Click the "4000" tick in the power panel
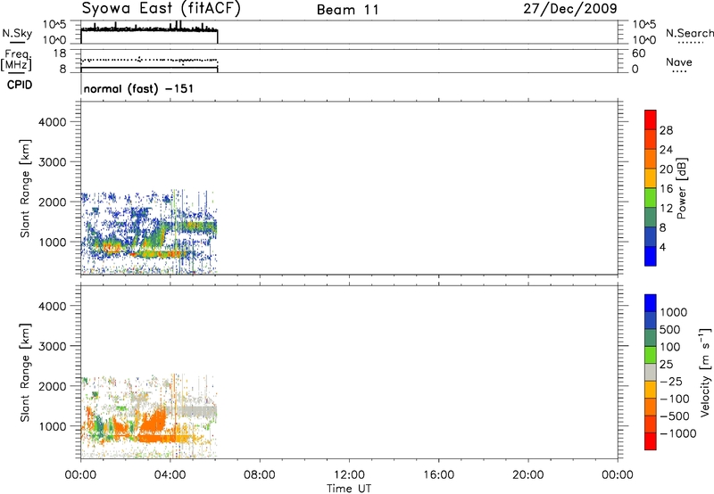 (52, 122)
